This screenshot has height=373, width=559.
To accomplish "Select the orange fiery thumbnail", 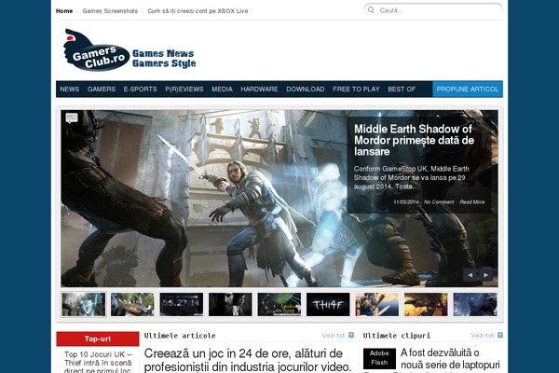I will pyautogui.click(x=426, y=305).
